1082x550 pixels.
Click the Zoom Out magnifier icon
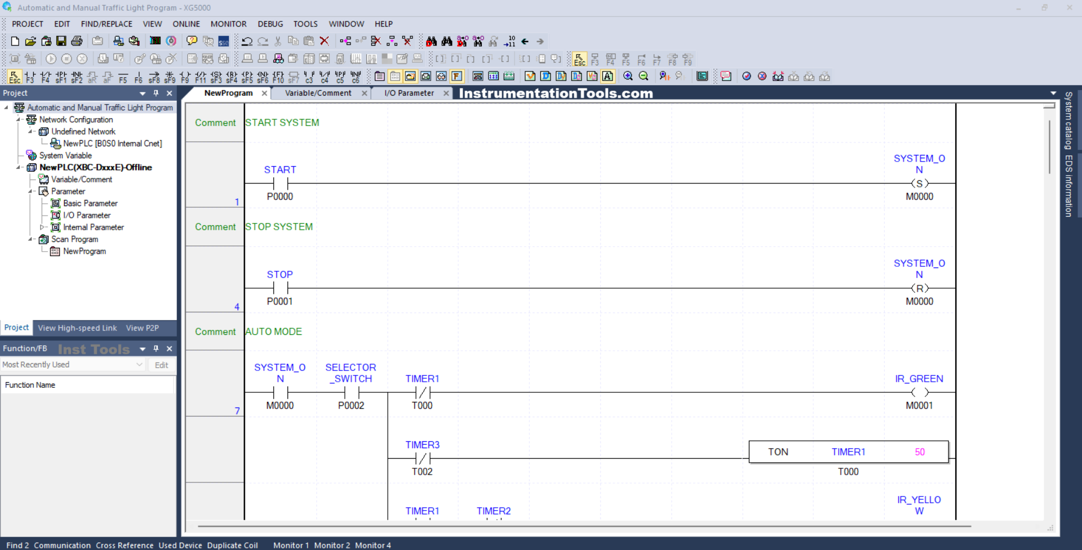[644, 77]
